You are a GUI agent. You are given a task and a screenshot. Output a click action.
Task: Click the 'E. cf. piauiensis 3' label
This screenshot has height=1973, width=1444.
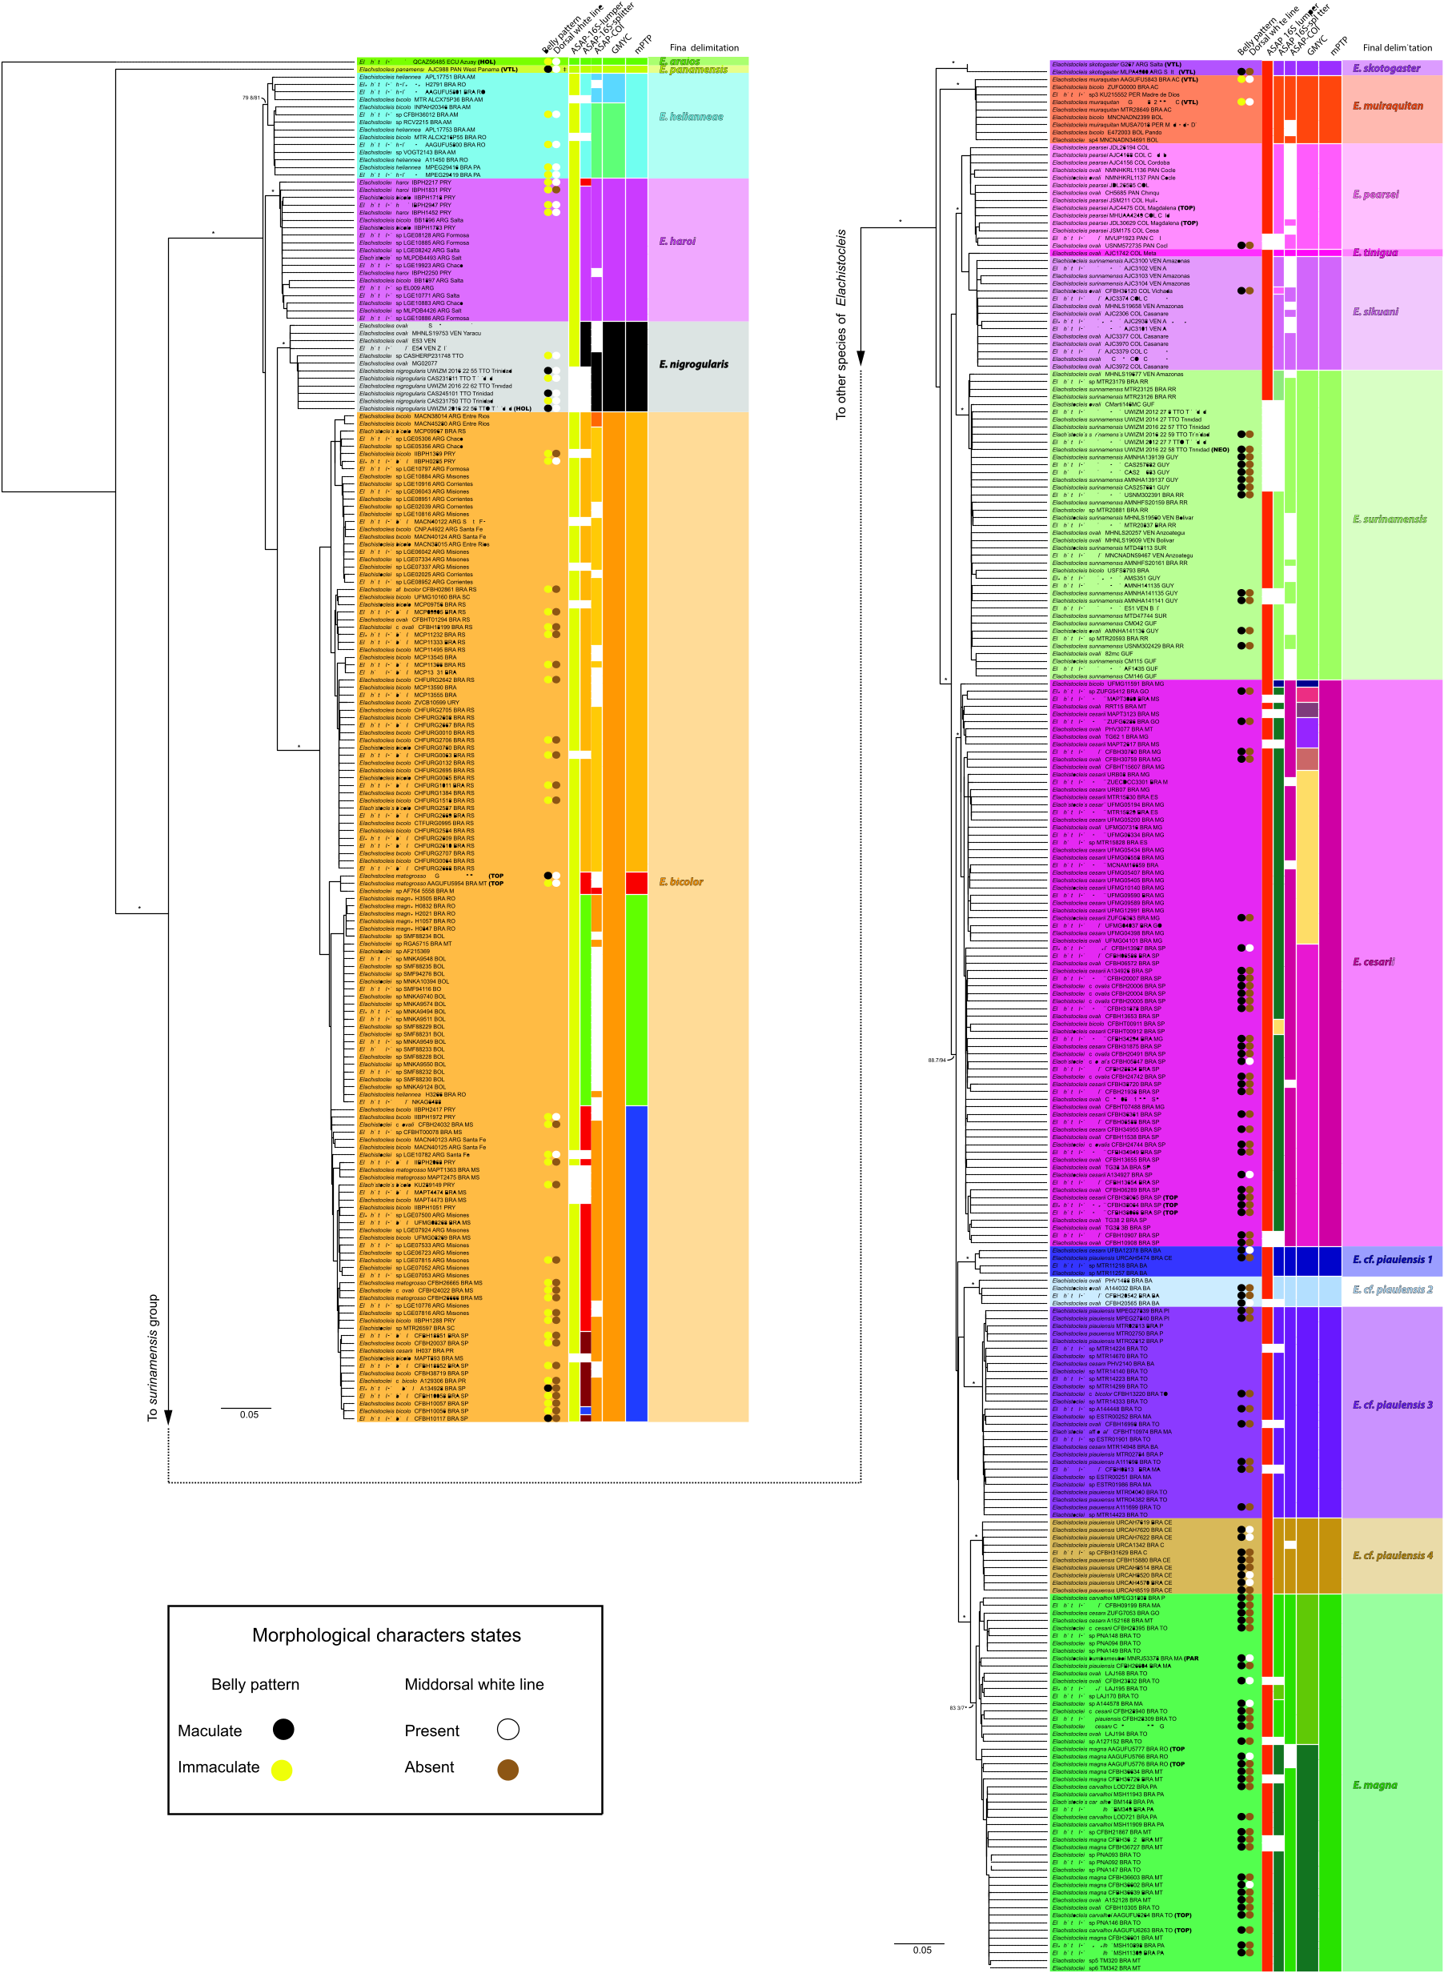click(1393, 1405)
